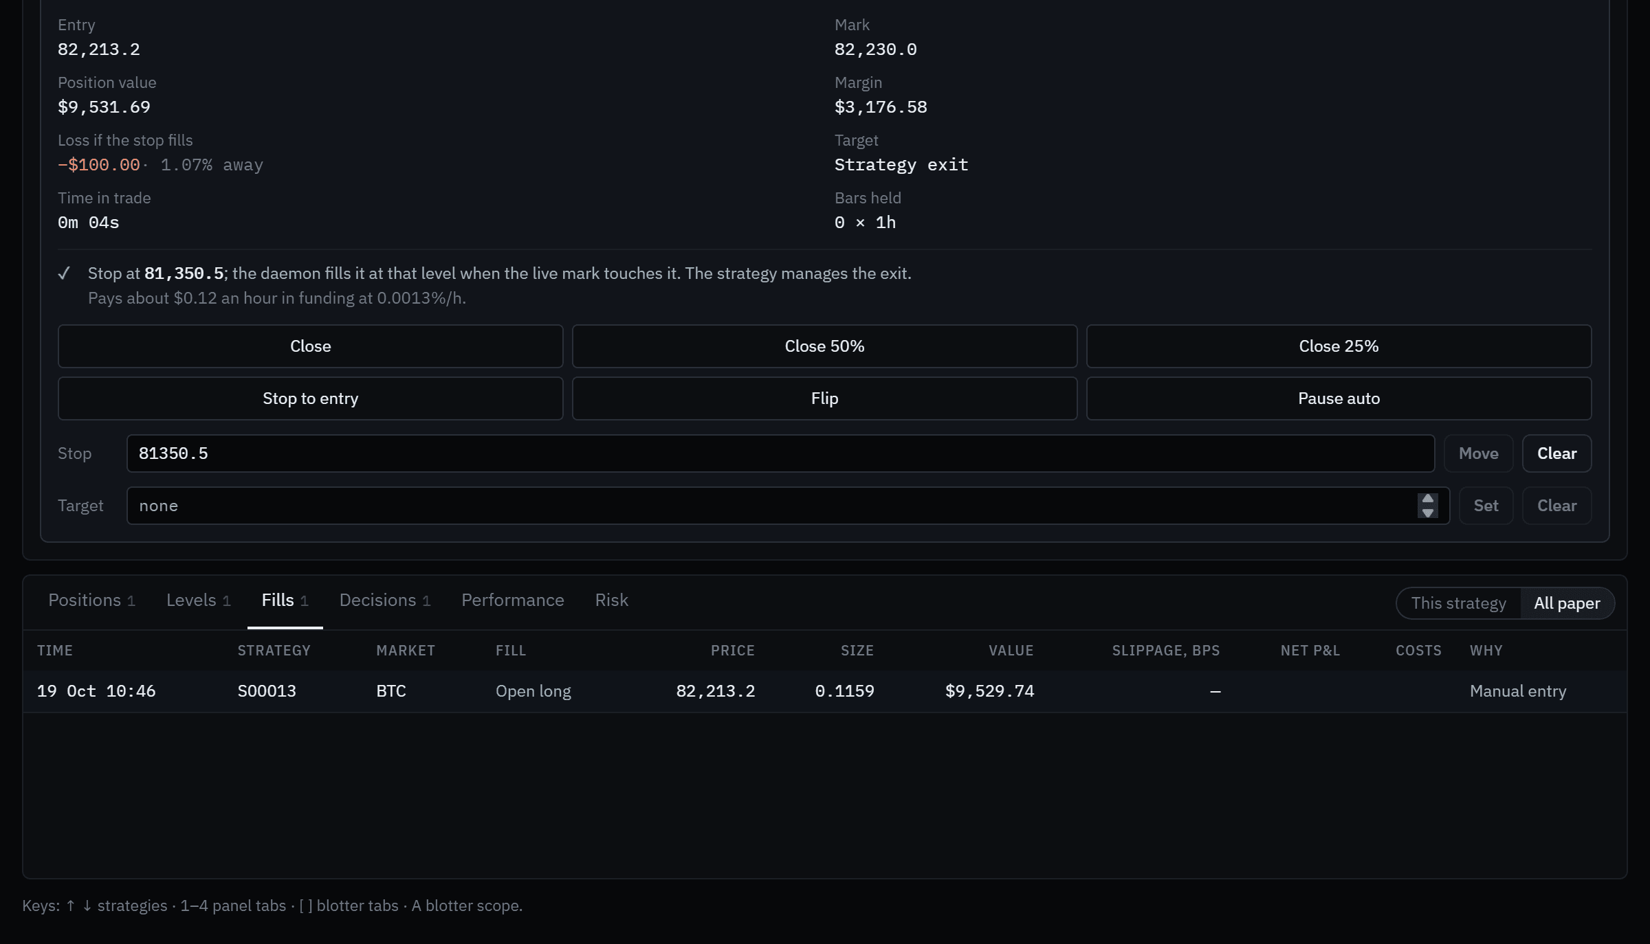Click the Margin value $3,176.58

[881, 107]
